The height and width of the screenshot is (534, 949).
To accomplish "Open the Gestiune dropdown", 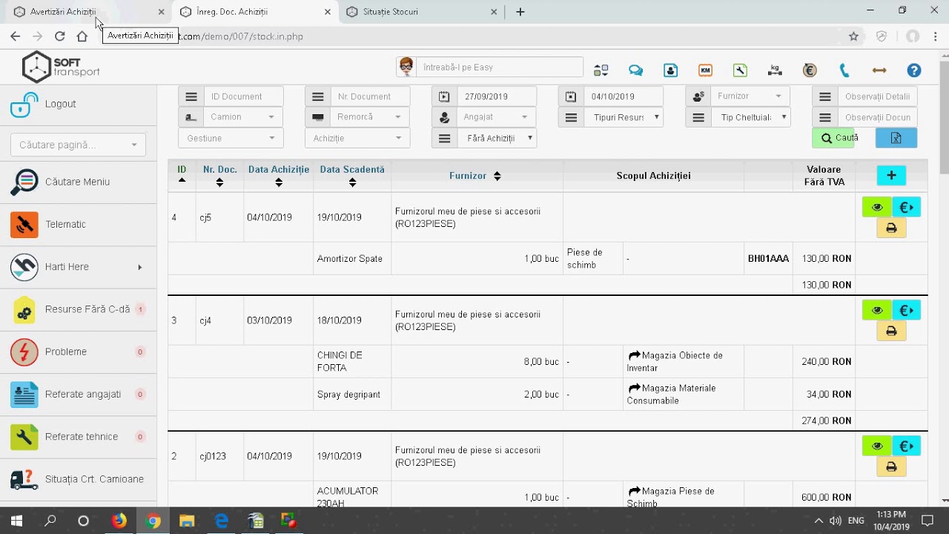I will point(231,138).
